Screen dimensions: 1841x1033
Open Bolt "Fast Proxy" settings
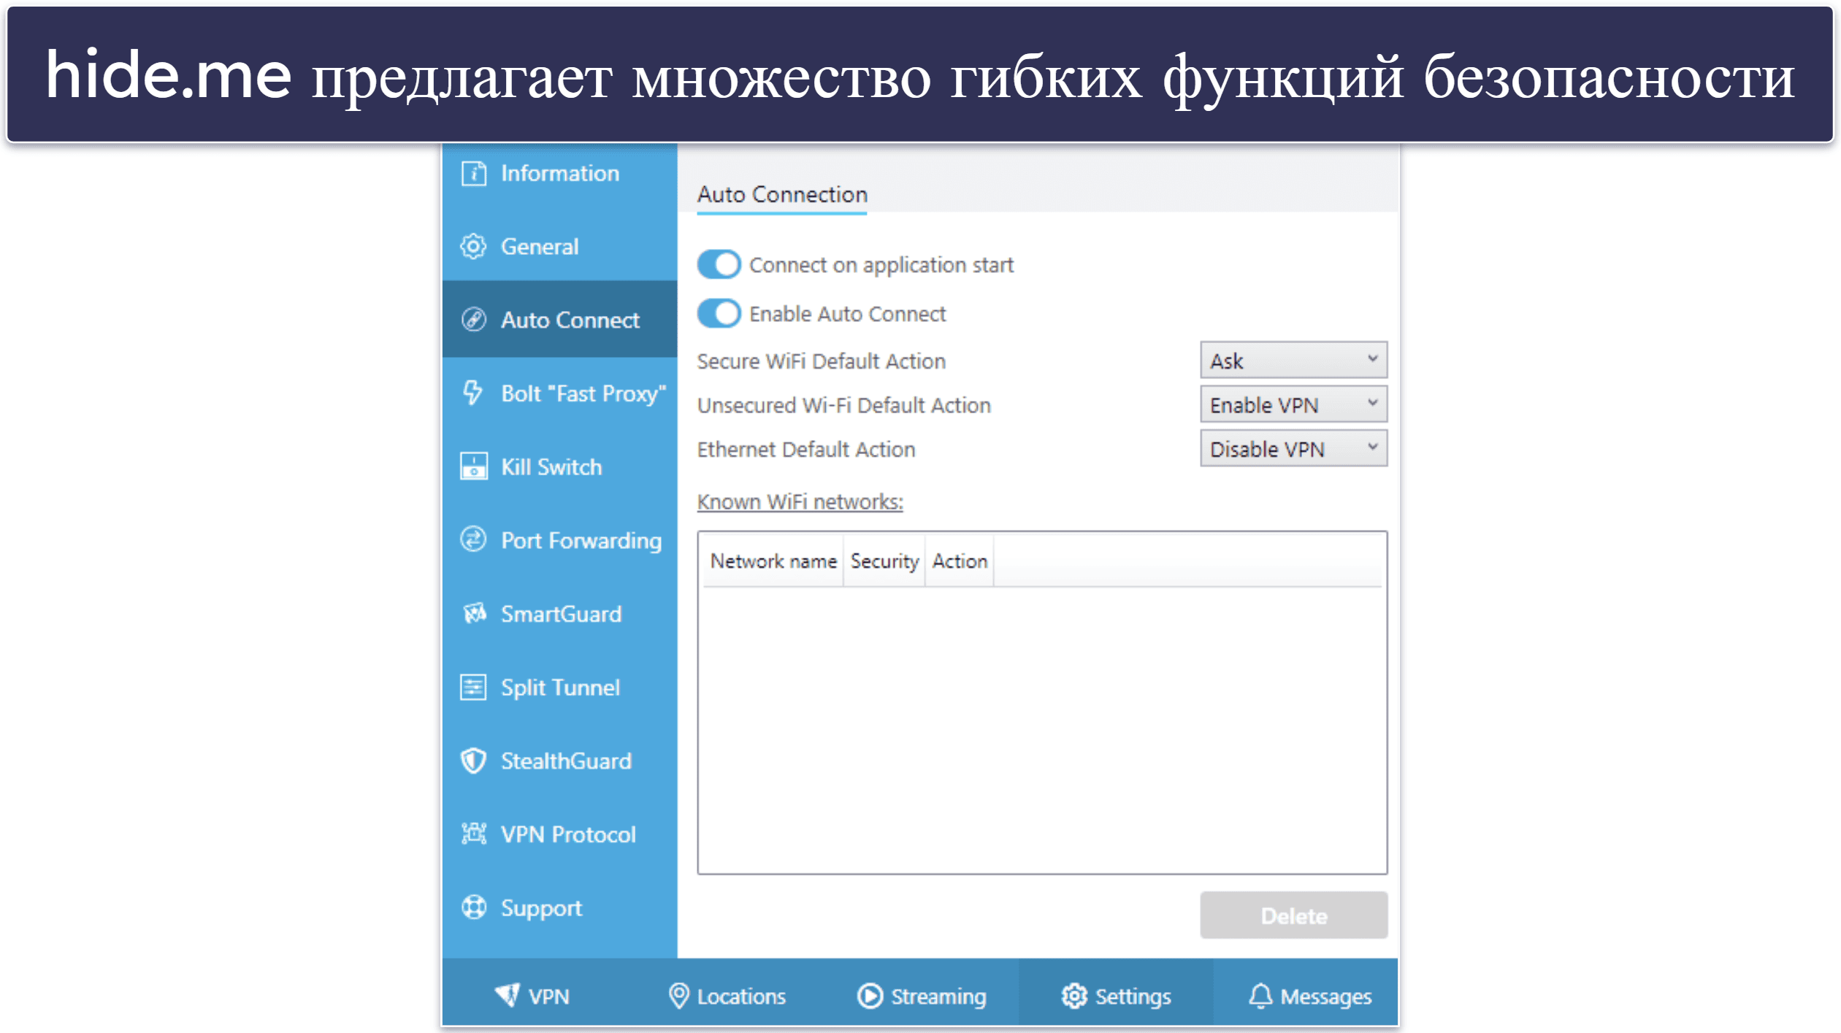tap(559, 393)
